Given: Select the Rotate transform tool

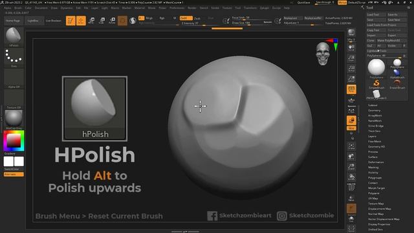Looking at the screenshot, I should tap(112, 21).
